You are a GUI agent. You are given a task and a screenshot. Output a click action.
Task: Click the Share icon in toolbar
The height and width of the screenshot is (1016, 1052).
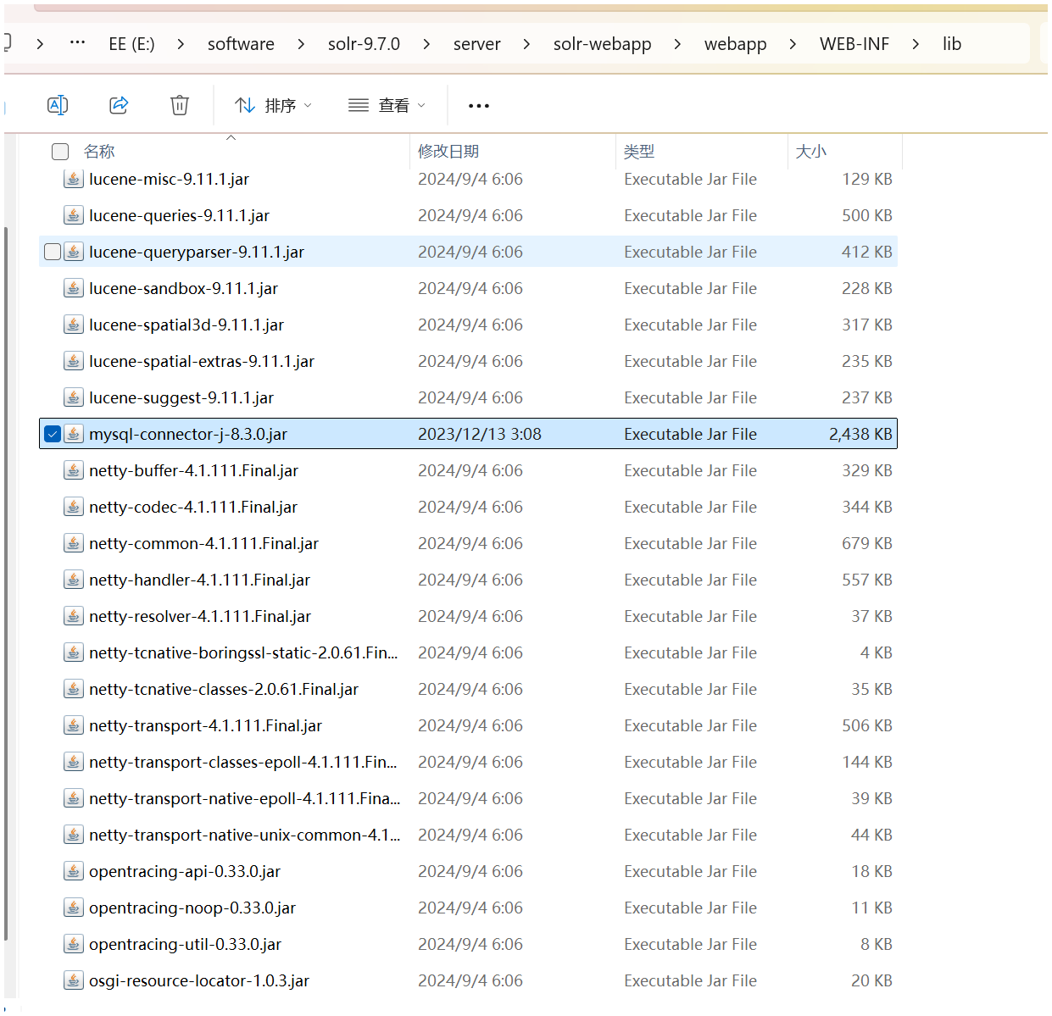coord(119,105)
